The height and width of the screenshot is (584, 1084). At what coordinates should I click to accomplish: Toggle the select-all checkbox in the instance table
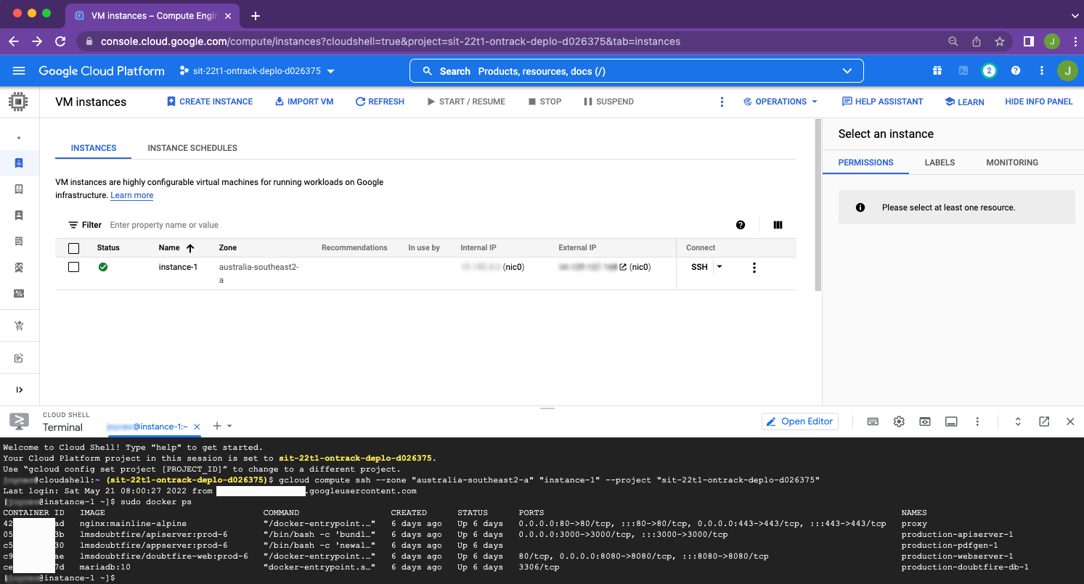coord(73,247)
